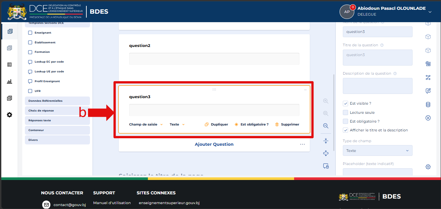Open the bottom-right gear settings icon

[x=428, y=167]
